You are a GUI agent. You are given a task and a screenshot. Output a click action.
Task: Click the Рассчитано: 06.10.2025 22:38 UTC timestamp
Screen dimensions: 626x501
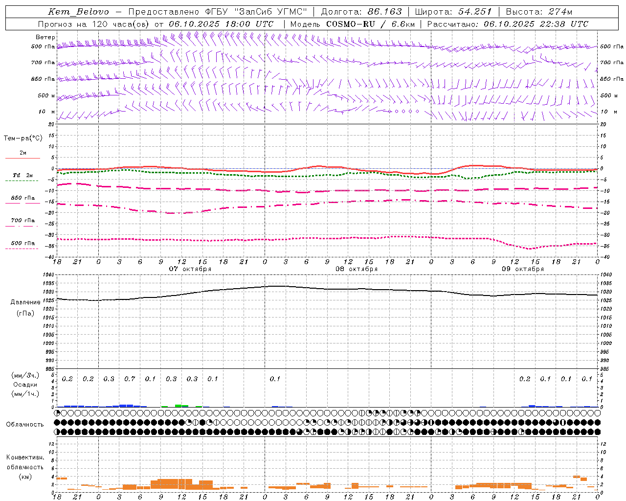coord(508,24)
